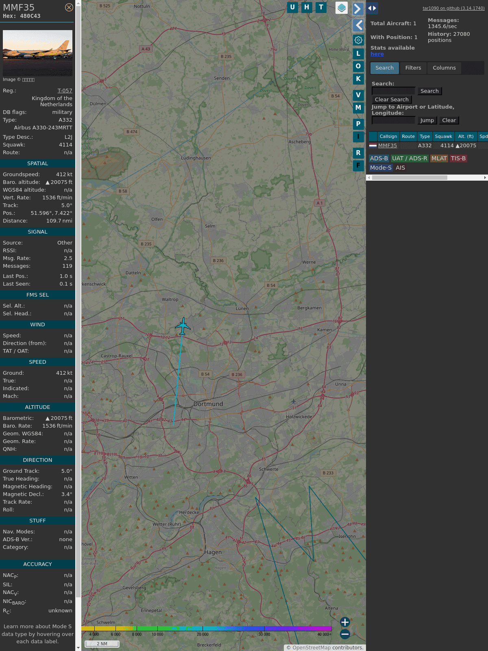
Task: Focus the Search text input field
Action: (x=393, y=91)
